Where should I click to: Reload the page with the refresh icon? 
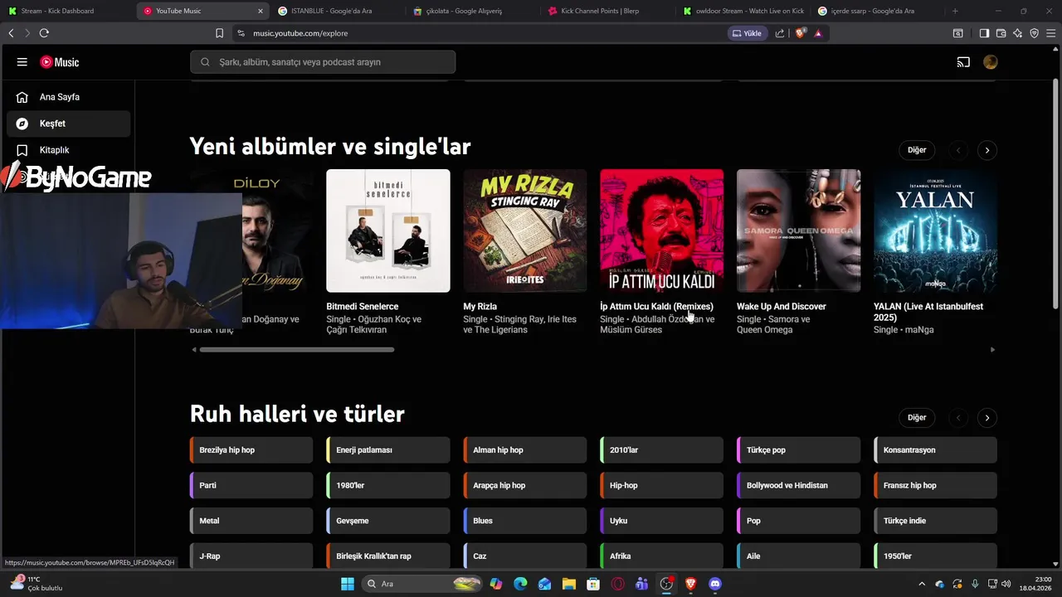[x=44, y=33]
